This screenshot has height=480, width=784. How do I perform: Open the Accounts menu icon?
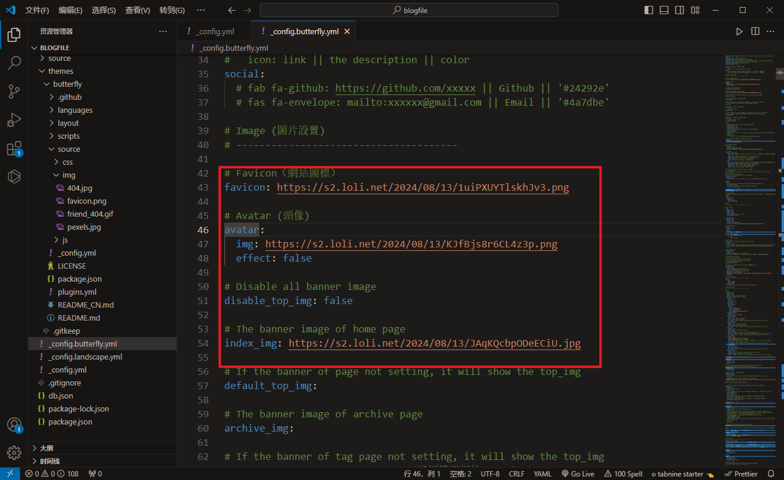click(14, 425)
